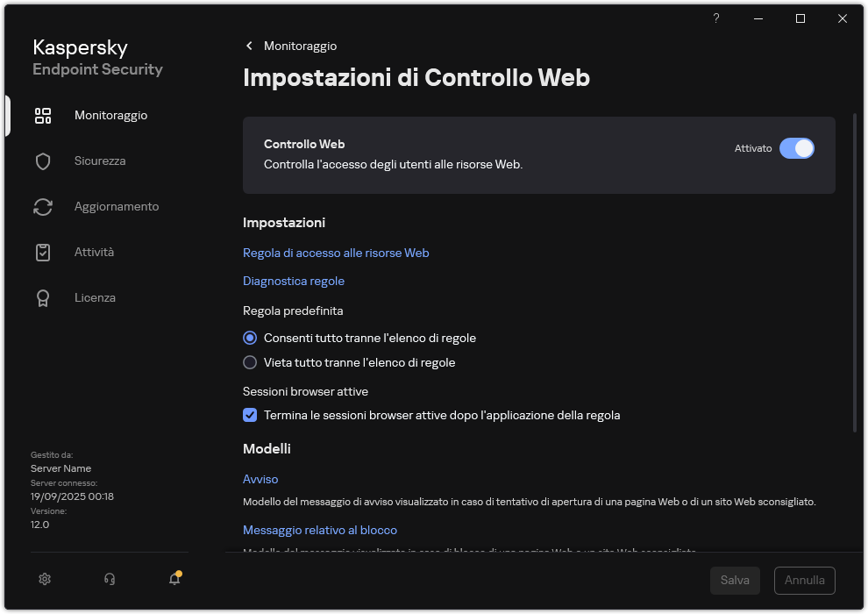Select the Consenti tutto tranne l'elenco option
Screen dimensions: 868x614
pyautogui.click(x=250, y=338)
